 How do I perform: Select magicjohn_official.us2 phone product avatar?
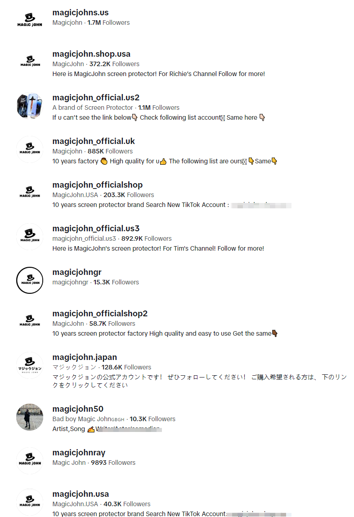[30, 105]
